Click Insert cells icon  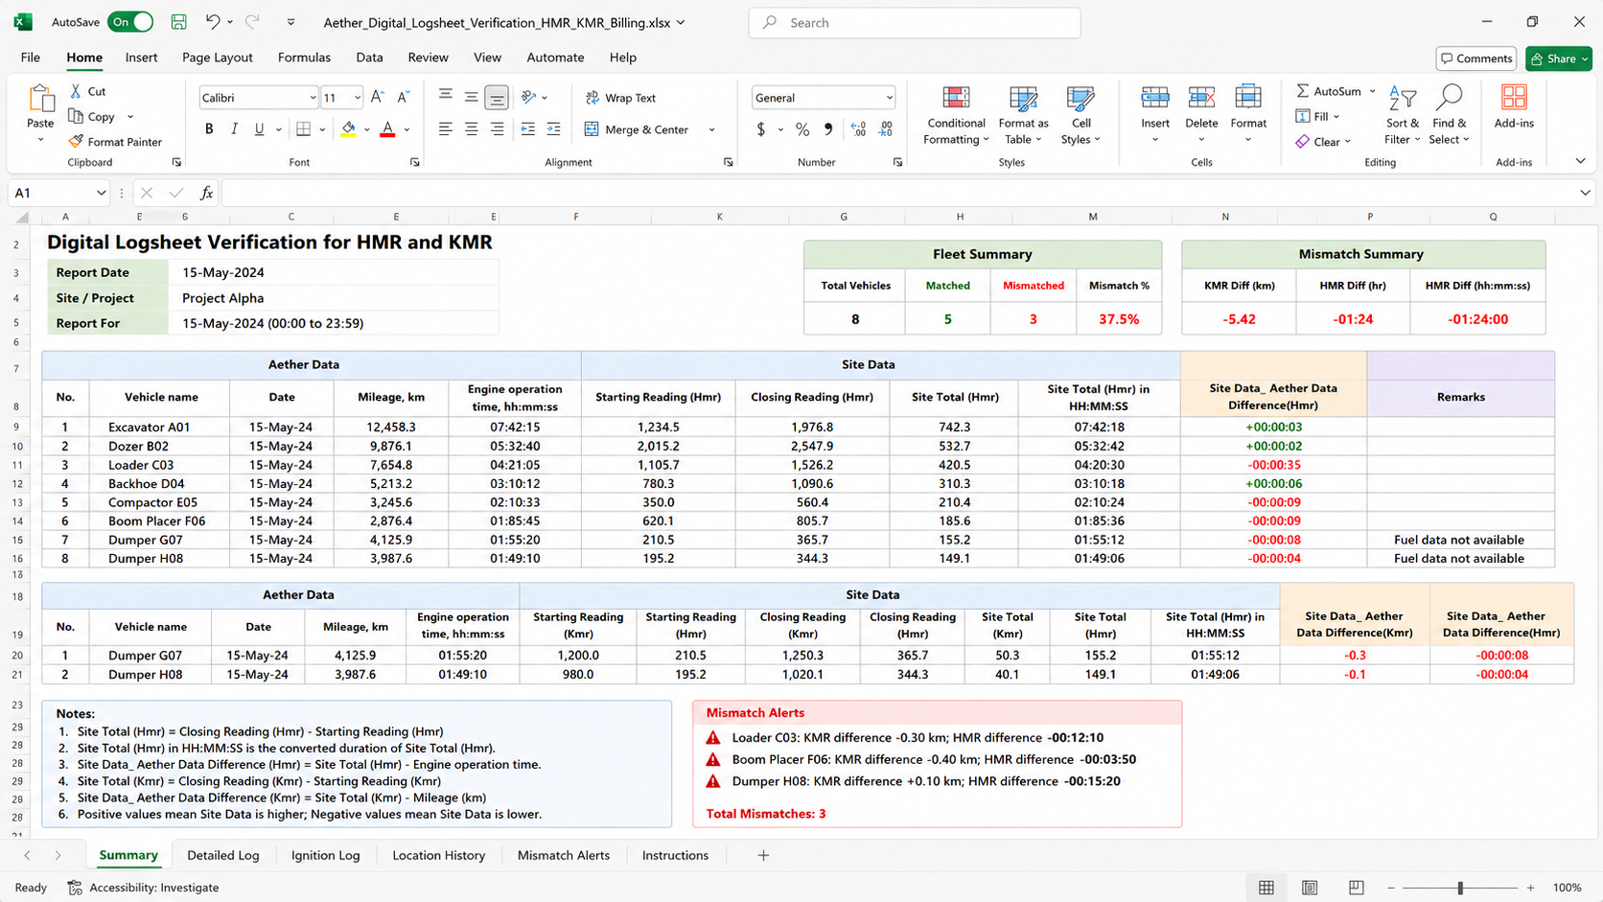coord(1155,98)
